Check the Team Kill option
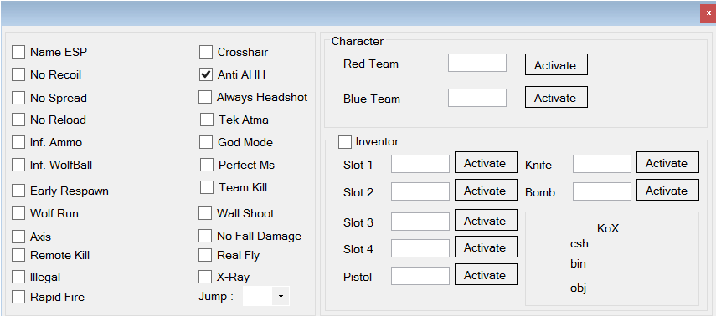 207,187
